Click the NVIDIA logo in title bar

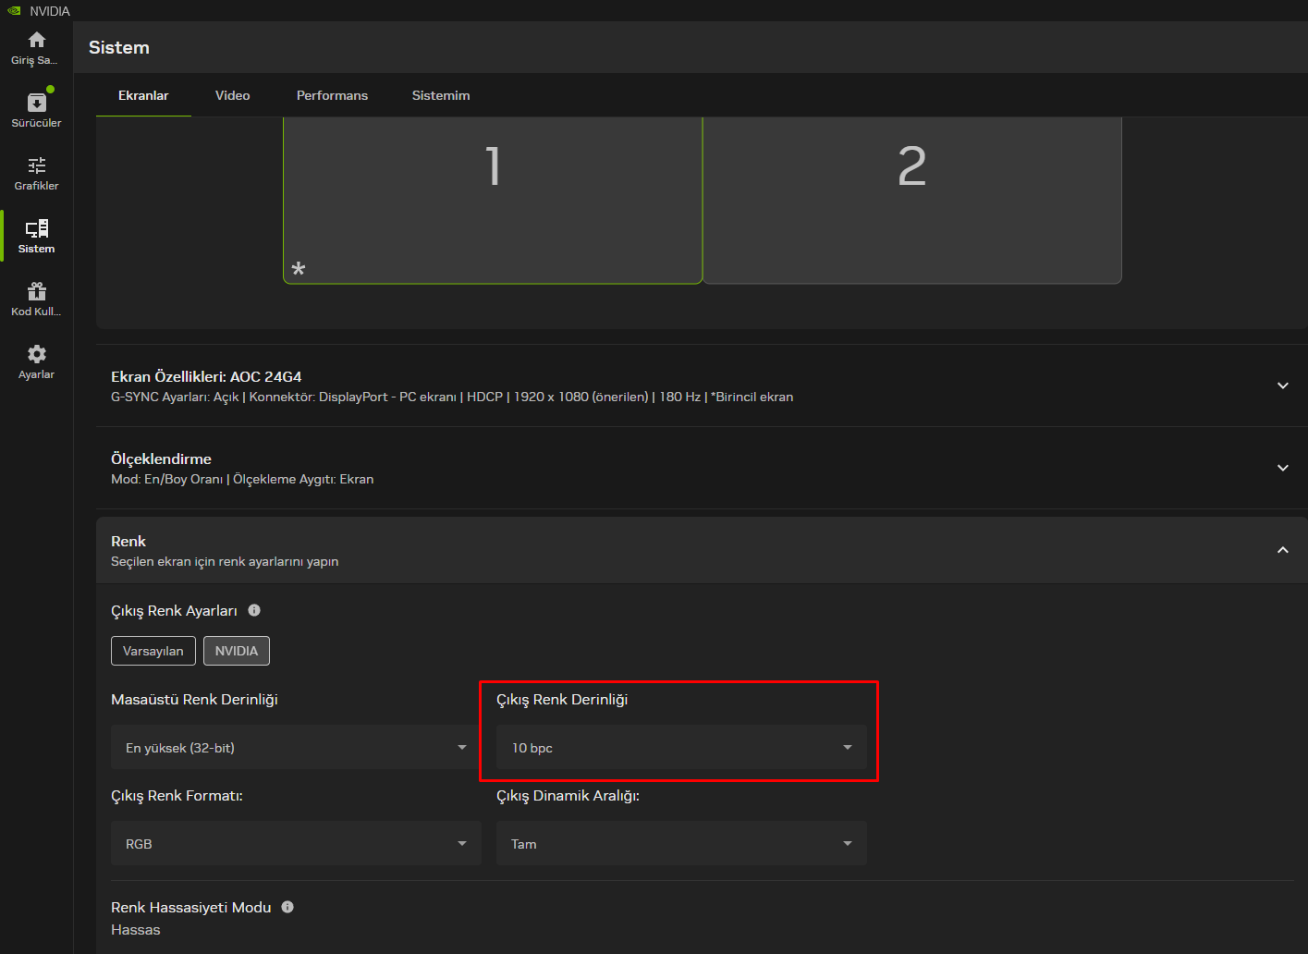coord(14,11)
